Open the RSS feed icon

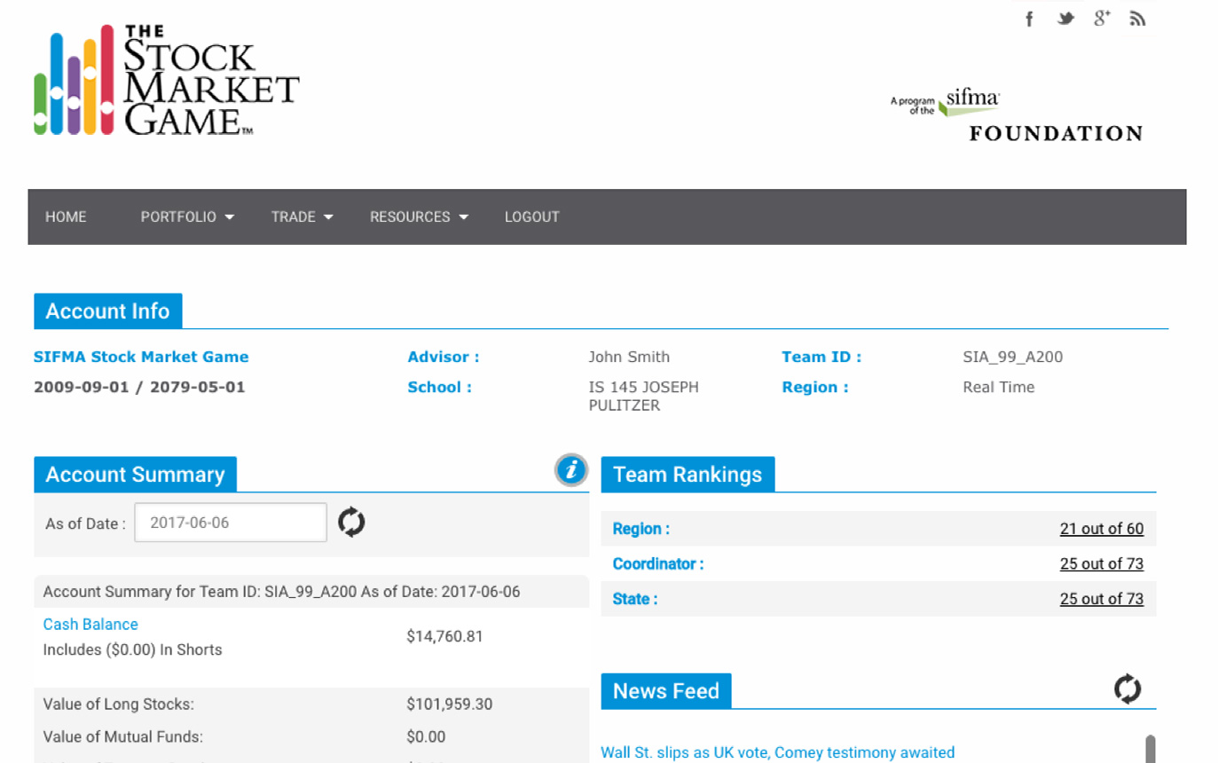coord(1137,19)
